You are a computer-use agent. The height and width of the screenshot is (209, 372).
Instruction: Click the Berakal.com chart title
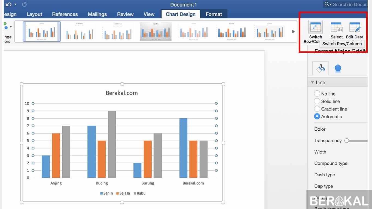pos(122,93)
